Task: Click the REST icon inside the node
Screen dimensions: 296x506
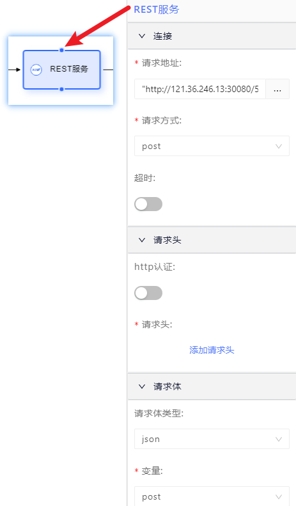Action: pyautogui.click(x=36, y=69)
